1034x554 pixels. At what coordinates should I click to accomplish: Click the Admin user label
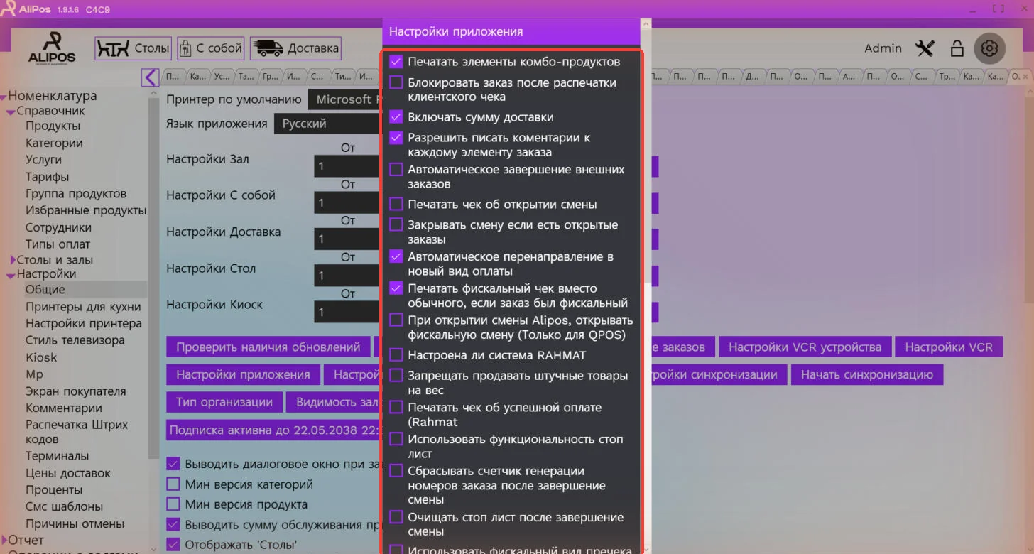[883, 48]
